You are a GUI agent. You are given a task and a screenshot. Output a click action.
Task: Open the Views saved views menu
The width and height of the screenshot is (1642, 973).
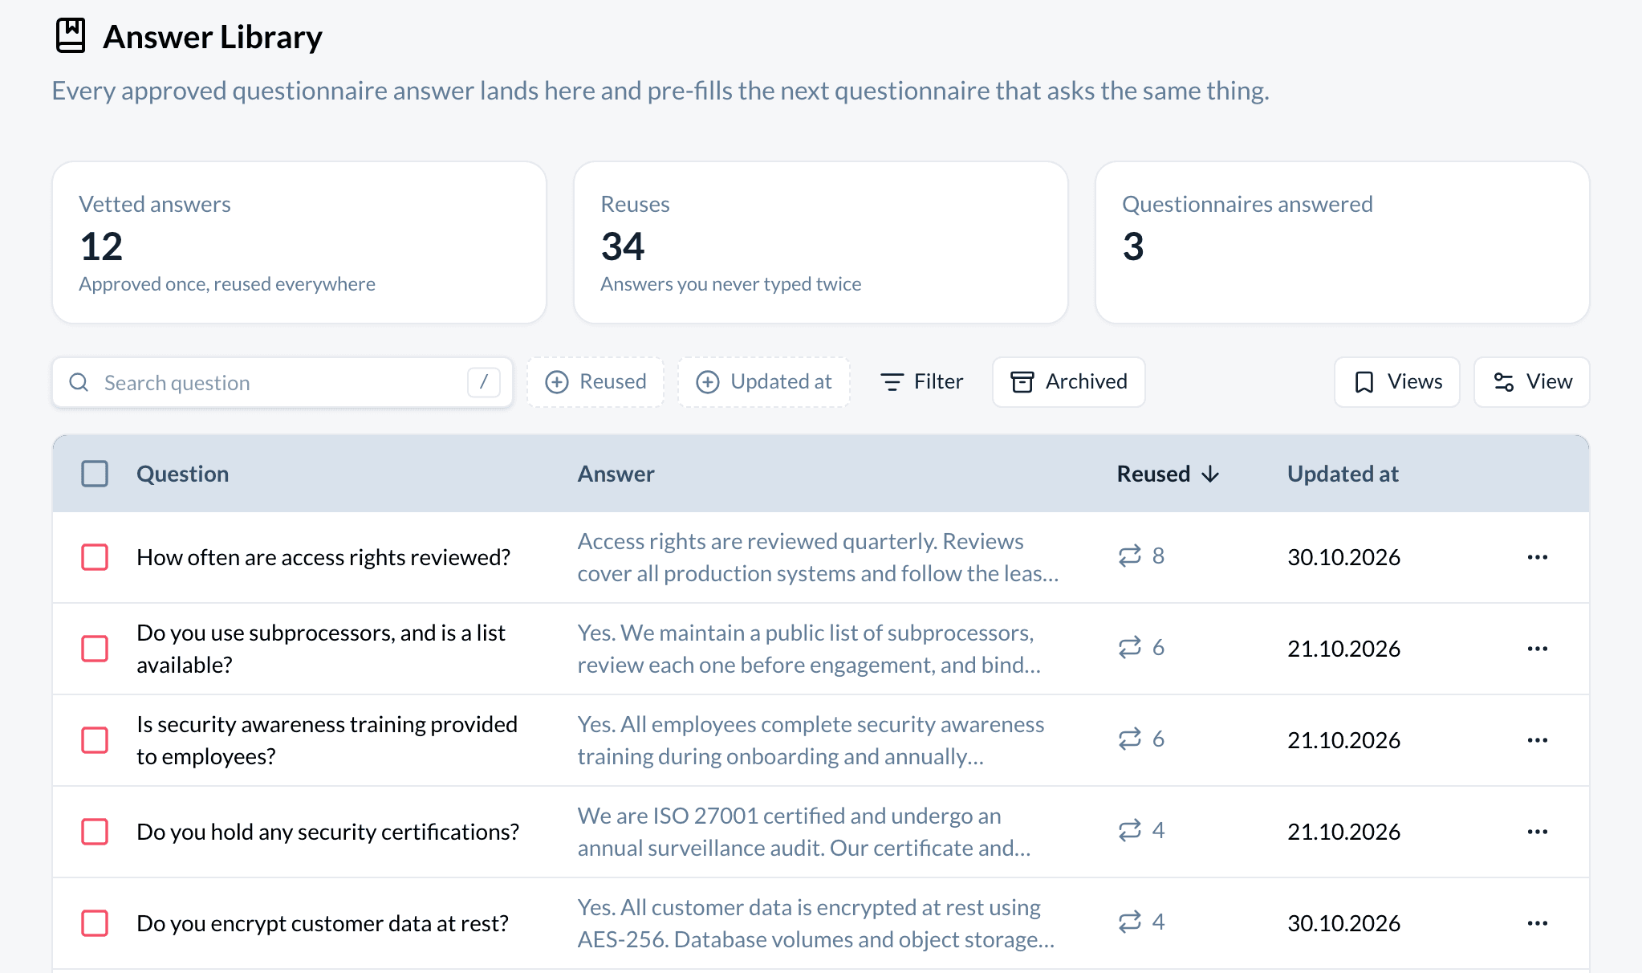pos(1397,382)
